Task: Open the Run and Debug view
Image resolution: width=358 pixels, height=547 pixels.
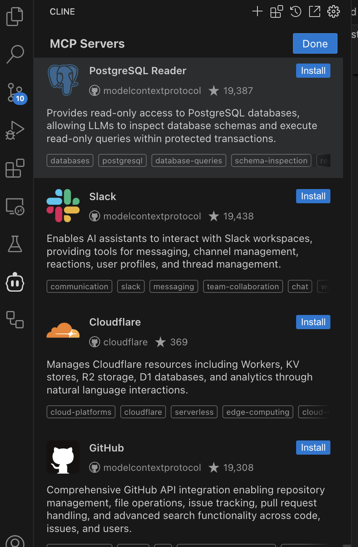Action: [15, 130]
